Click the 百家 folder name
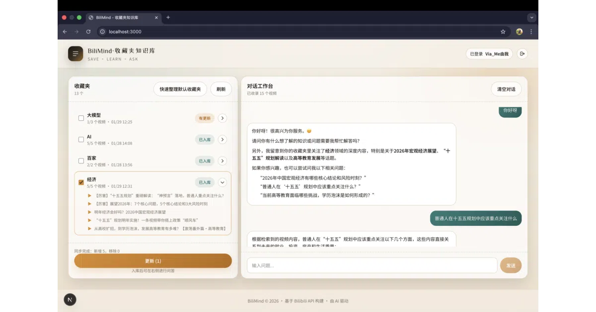Viewport: 596px width, 312px height. pos(91,158)
